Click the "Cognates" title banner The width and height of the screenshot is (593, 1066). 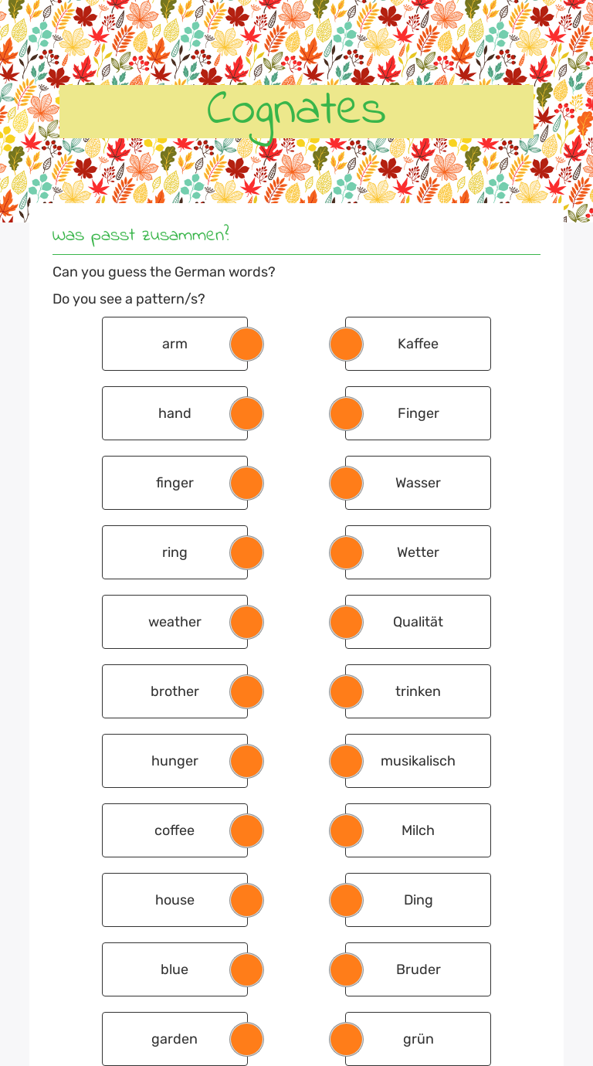pyautogui.click(x=296, y=111)
